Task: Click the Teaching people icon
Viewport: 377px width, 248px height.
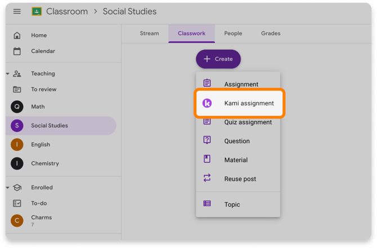Action: pyautogui.click(x=17, y=73)
